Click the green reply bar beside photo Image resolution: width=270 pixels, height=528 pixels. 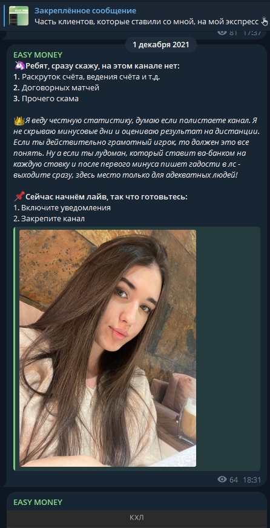(15, 349)
